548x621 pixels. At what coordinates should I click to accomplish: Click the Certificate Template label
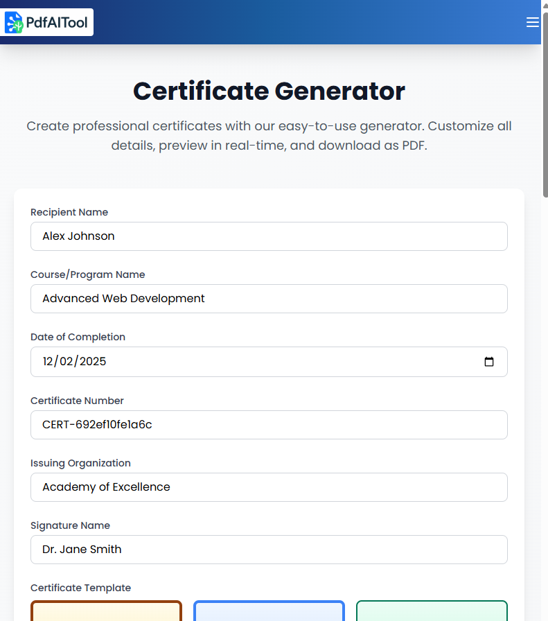click(80, 588)
